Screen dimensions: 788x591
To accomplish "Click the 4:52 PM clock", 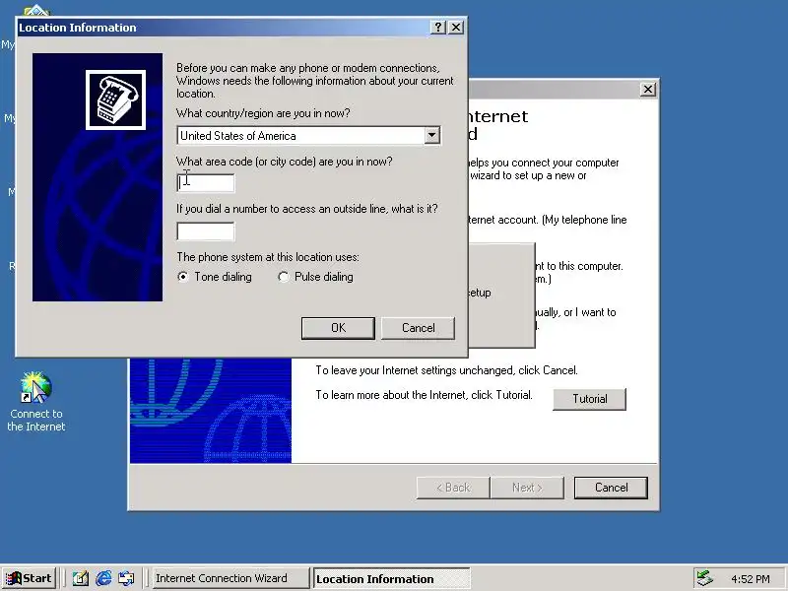I will click(751, 579).
